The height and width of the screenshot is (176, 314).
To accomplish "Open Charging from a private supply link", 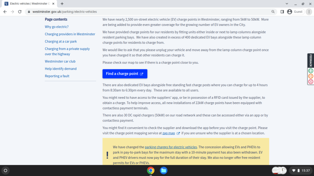I will point(67,52).
